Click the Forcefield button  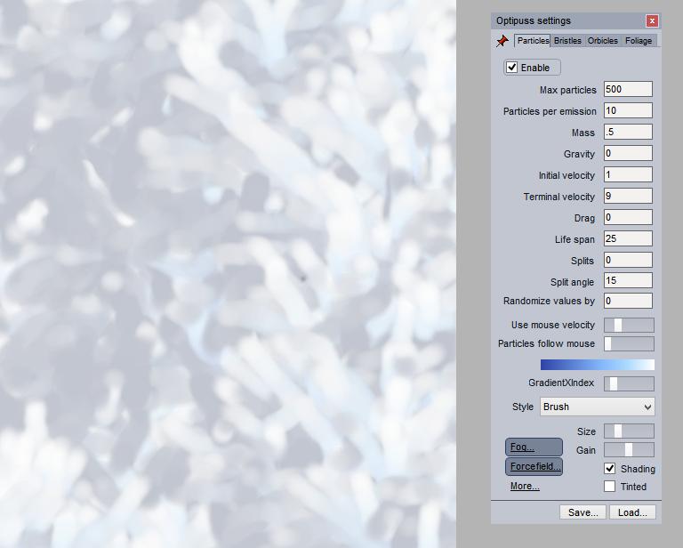[x=534, y=466]
